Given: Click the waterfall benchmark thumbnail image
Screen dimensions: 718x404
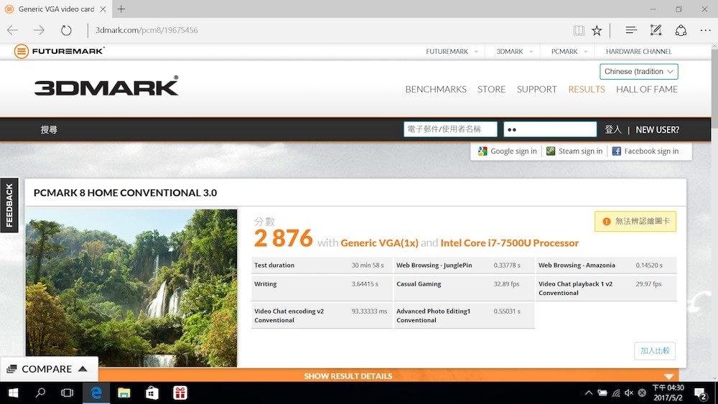Looking at the screenshot, I should point(131,288).
